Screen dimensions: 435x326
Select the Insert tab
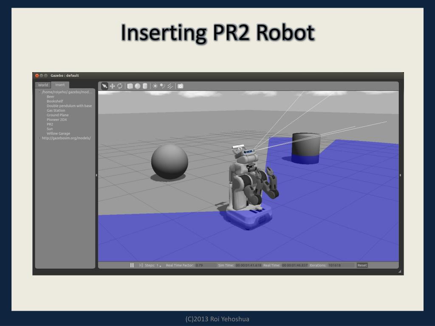point(60,85)
